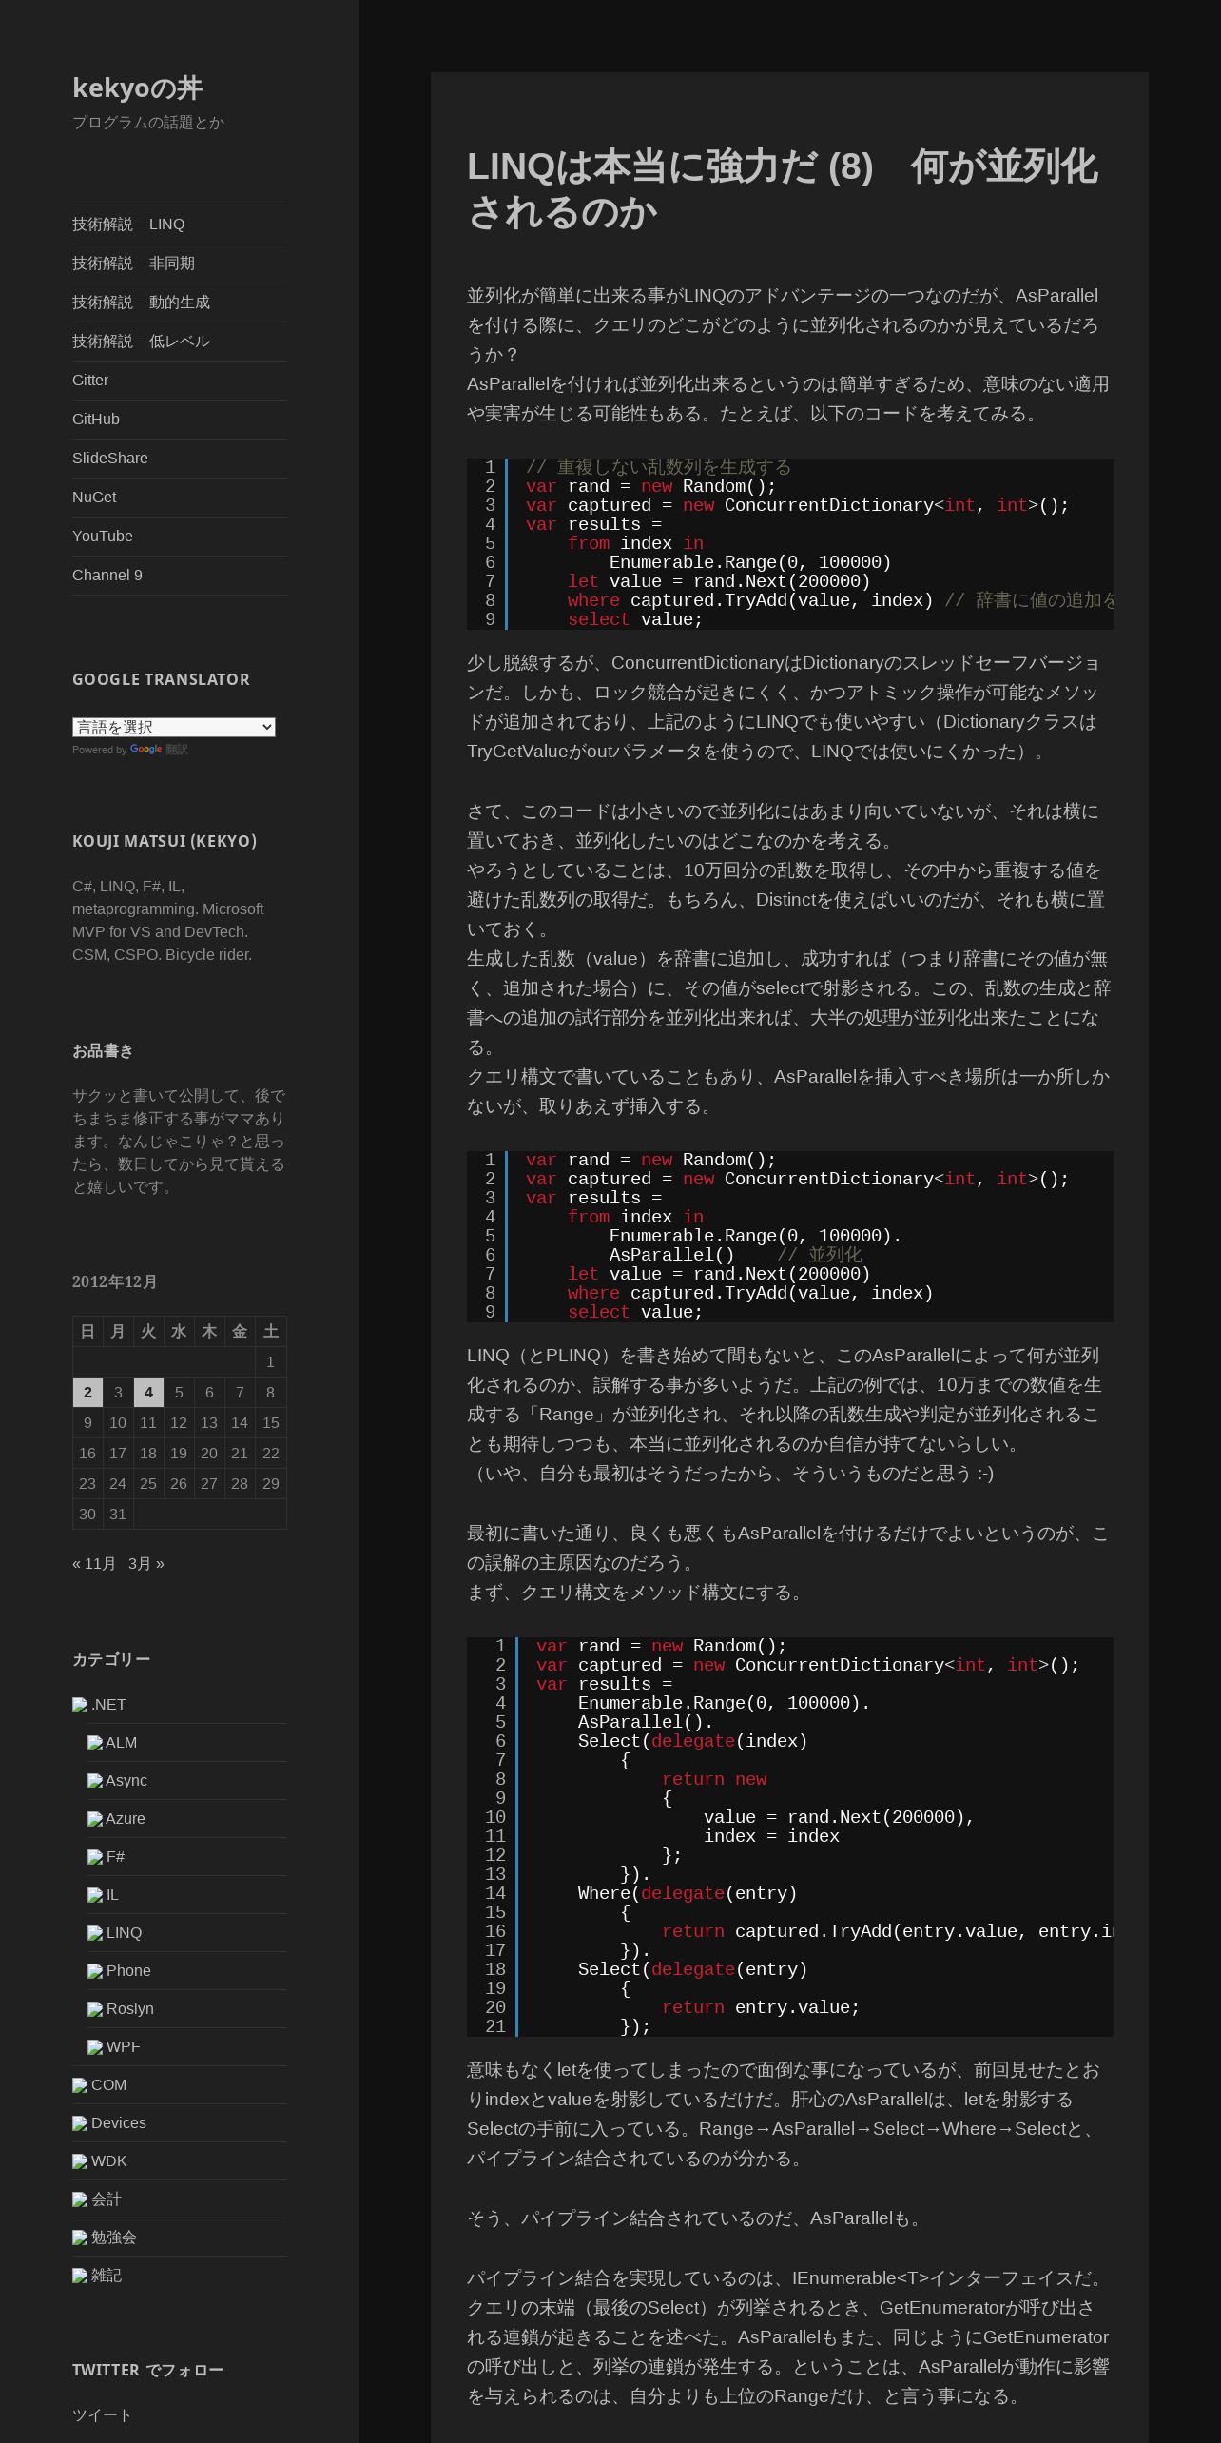The height and width of the screenshot is (2443, 1221).
Task: Click the second code block's AsParallel() line
Action: [672, 1256]
